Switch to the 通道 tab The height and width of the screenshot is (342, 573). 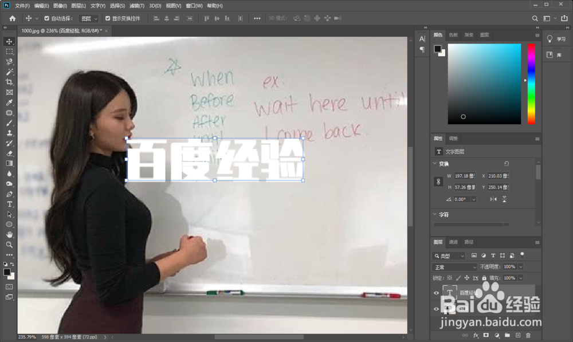[453, 242]
